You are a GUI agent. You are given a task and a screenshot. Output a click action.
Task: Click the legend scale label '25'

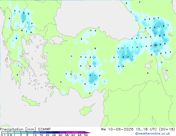pyautogui.click(x=54, y=135)
